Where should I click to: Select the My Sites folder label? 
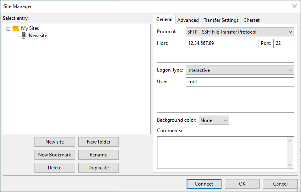coord(30,28)
